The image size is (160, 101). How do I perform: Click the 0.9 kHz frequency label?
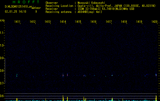tap(2, 58)
